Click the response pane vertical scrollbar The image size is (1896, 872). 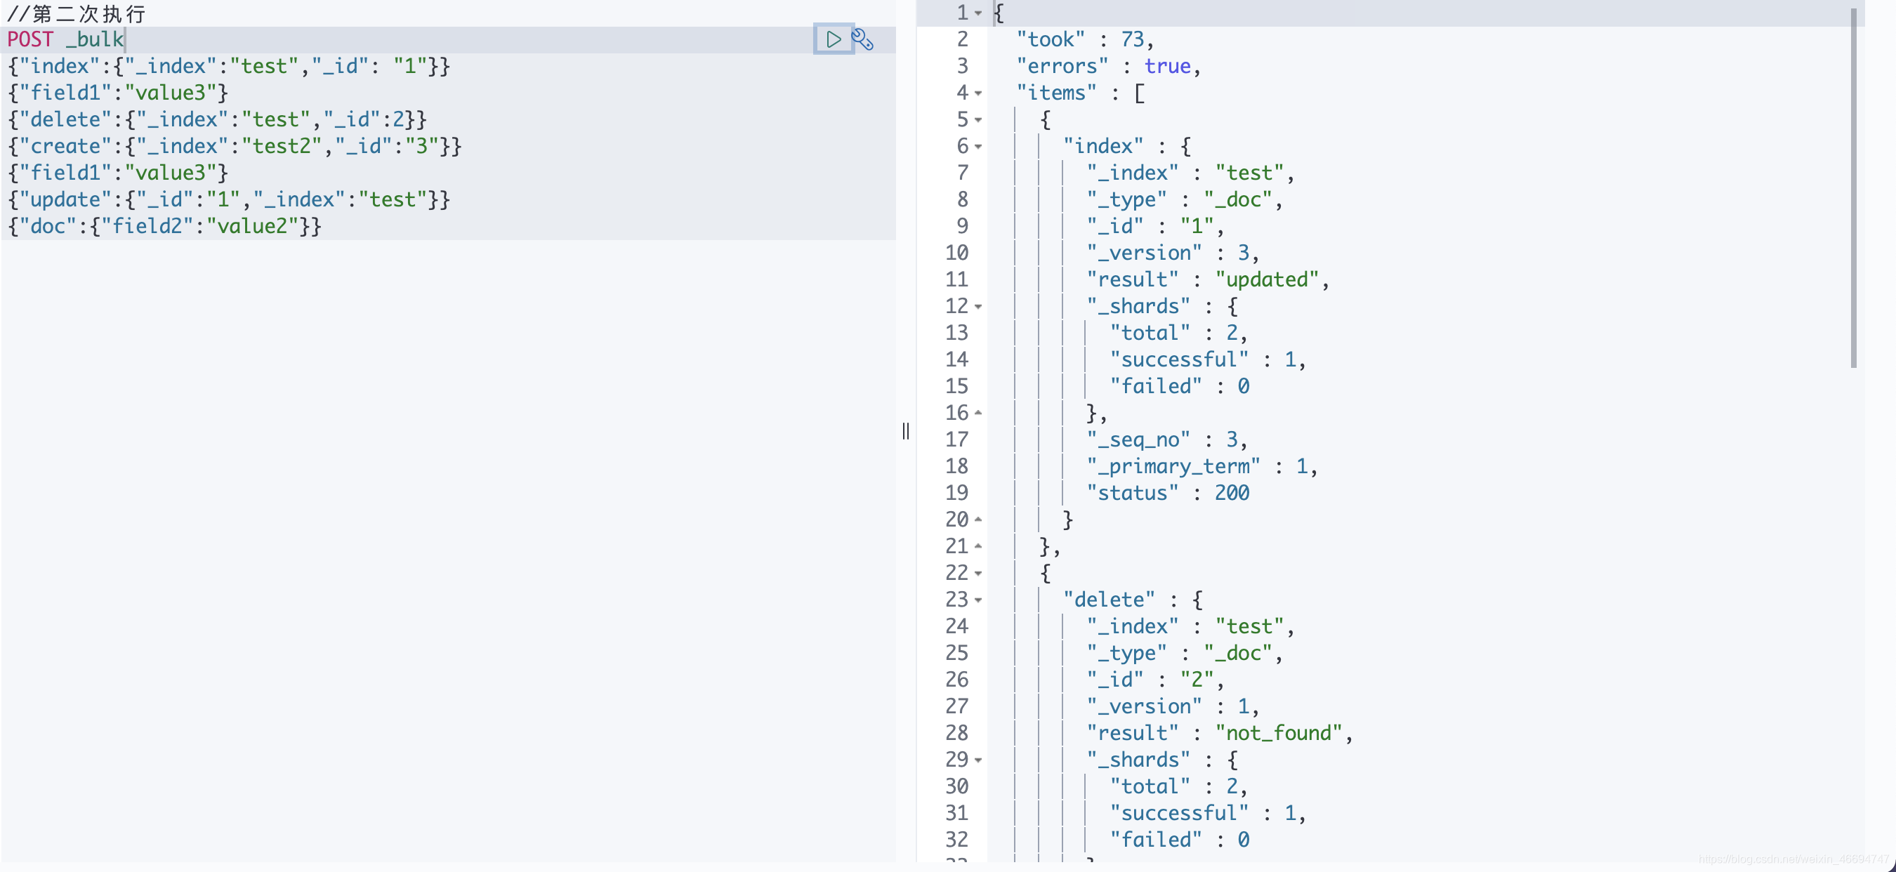pos(1853,187)
